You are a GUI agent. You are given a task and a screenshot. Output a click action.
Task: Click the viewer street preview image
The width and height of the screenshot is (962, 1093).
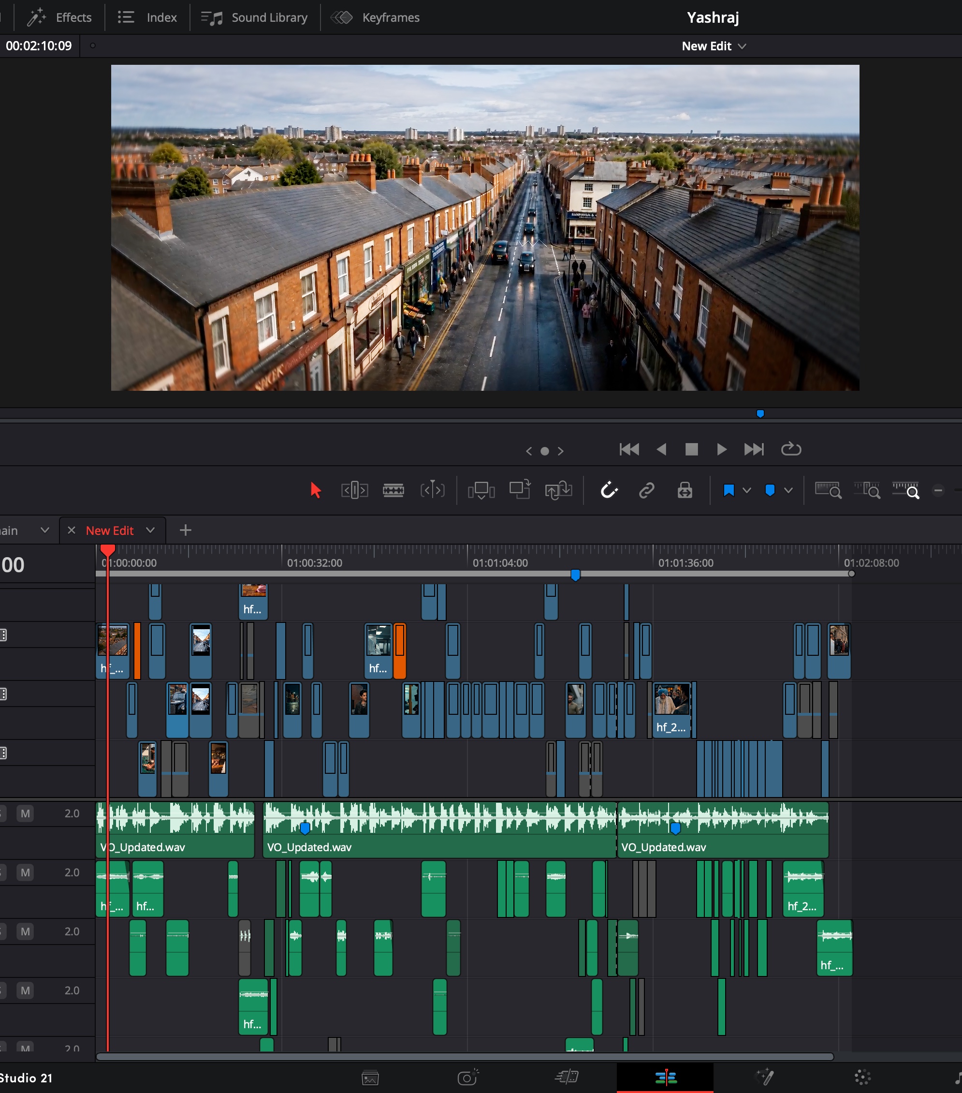485,227
